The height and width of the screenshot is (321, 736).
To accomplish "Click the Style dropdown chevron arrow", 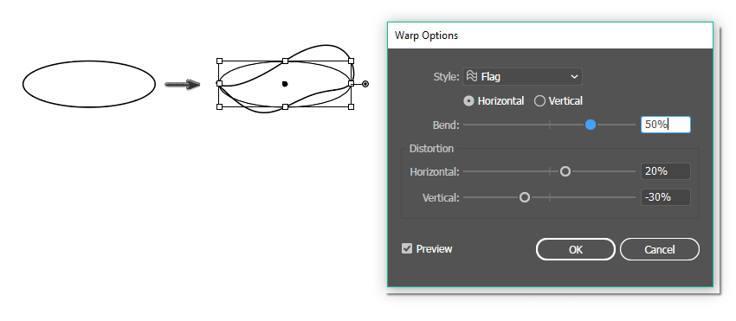I will pos(574,77).
